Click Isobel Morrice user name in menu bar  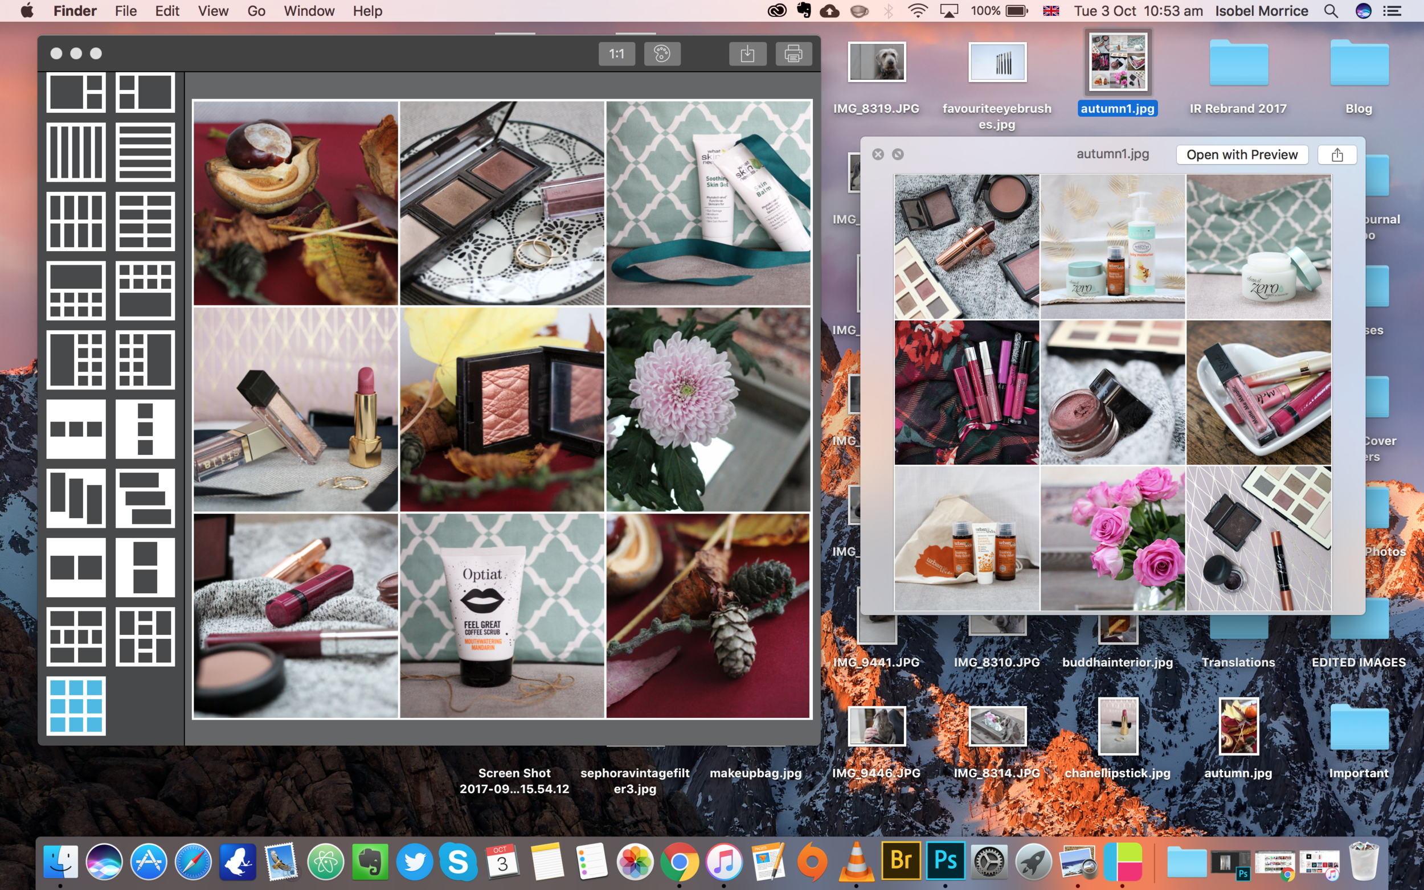[1262, 11]
